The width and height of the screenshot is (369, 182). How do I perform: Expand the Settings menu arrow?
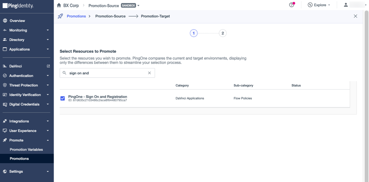pos(48,172)
